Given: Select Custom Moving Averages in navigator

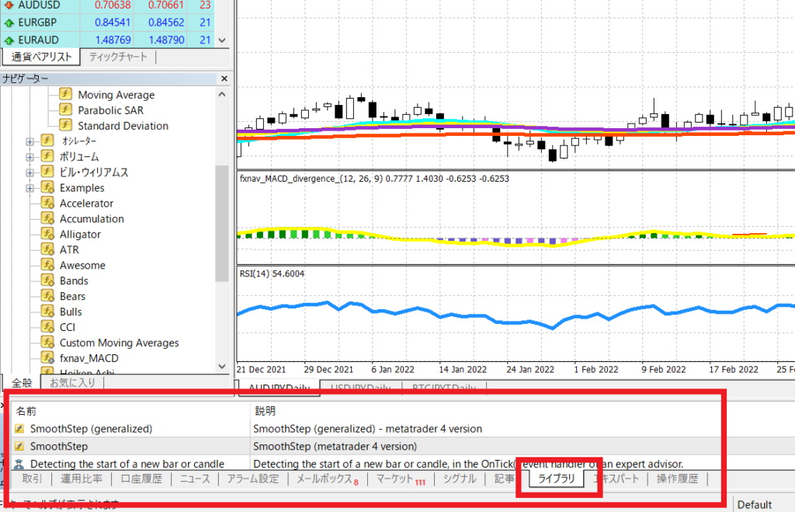Looking at the screenshot, I should click(x=119, y=343).
